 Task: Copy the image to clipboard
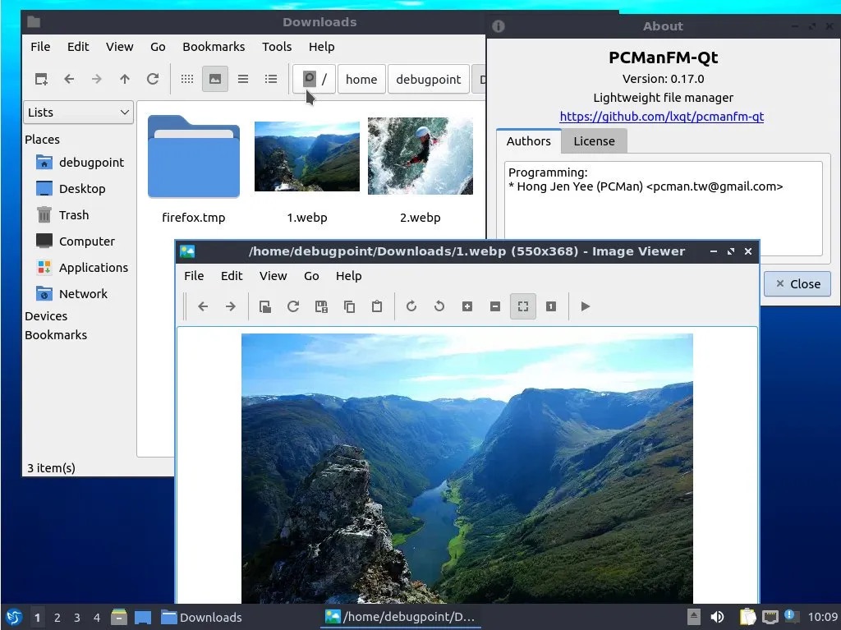(349, 306)
